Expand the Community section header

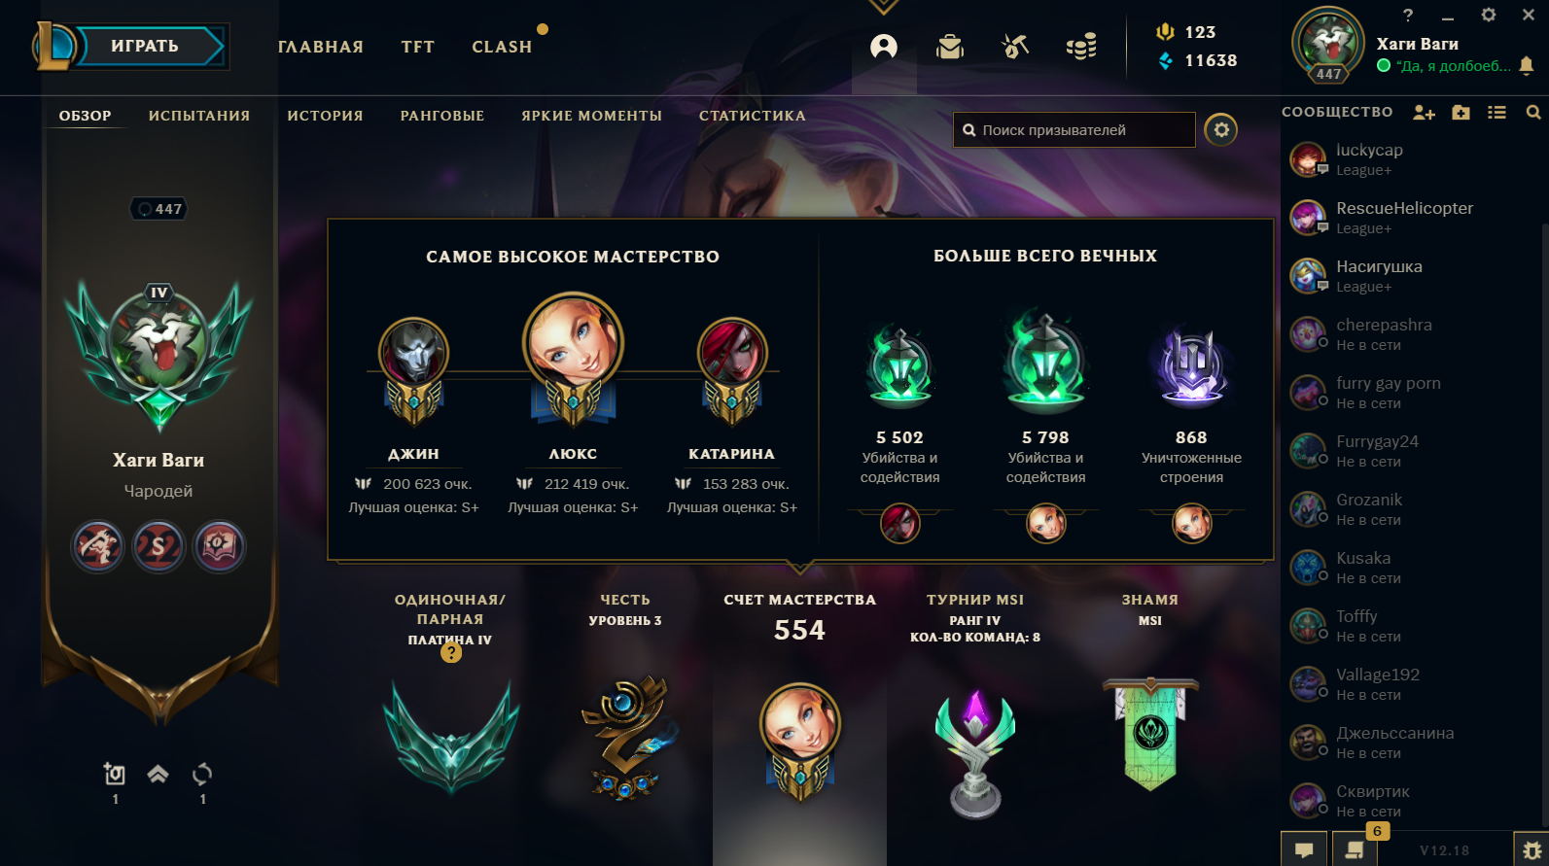click(1337, 112)
